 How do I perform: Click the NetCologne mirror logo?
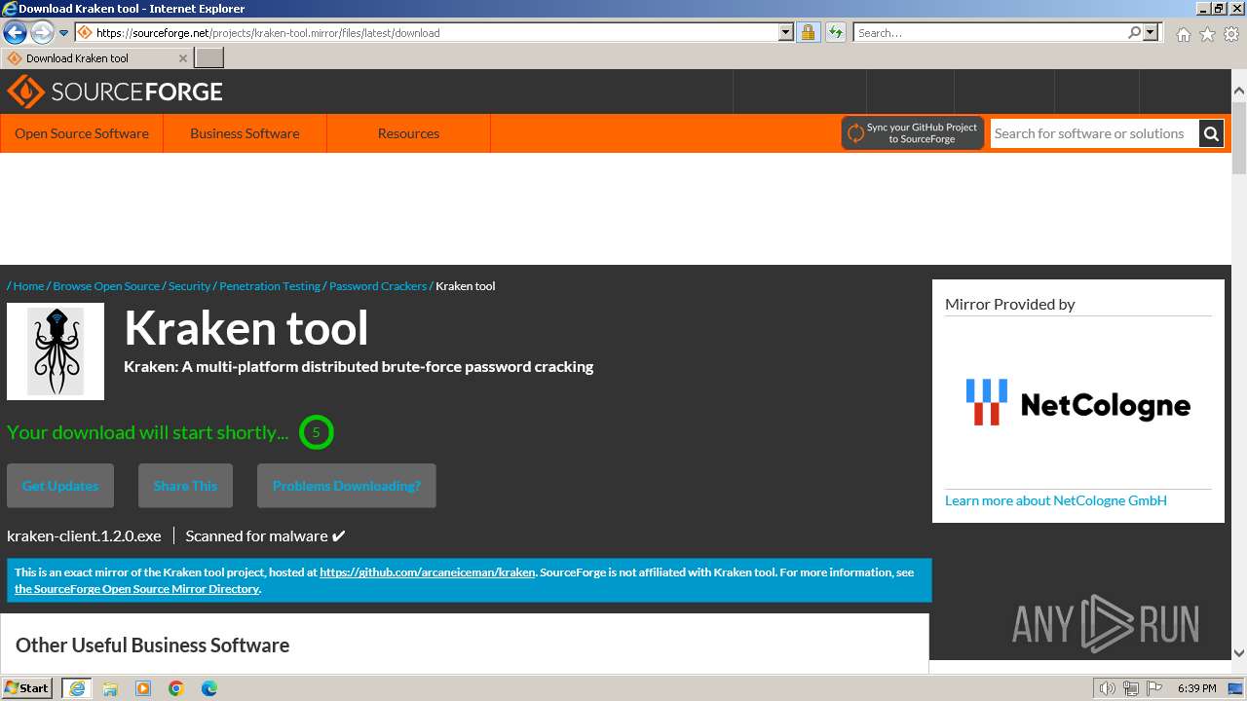point(1077,402)
